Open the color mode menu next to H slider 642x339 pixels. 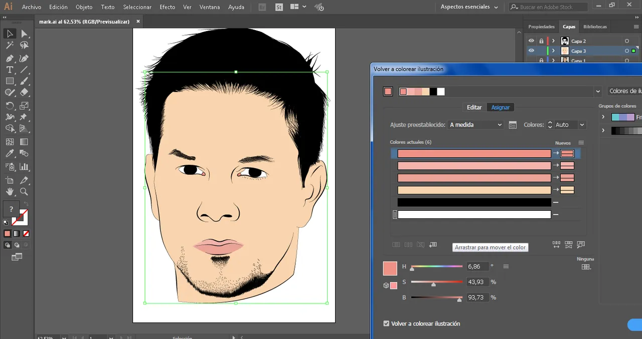(506, 266)
